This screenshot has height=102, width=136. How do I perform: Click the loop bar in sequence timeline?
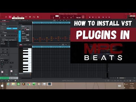51,23
